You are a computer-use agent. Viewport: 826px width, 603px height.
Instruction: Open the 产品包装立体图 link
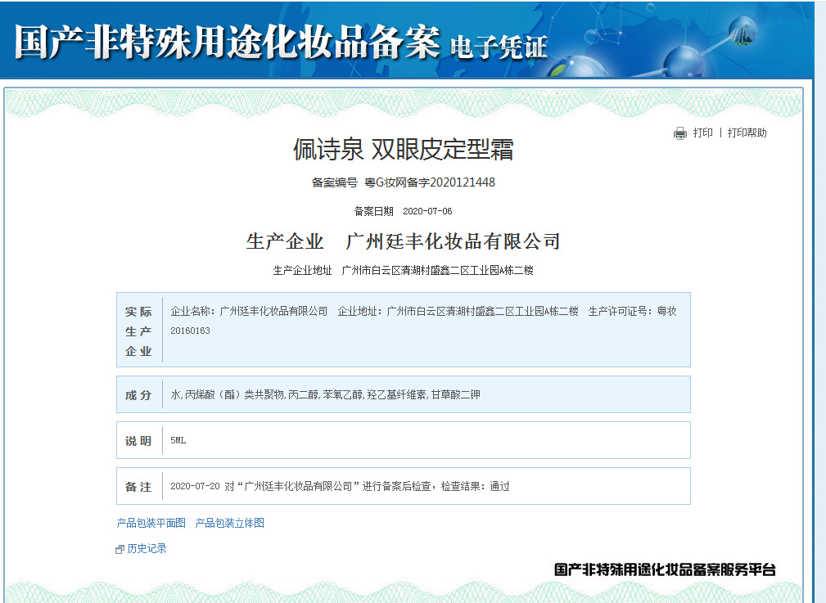[x=230, y=523]
